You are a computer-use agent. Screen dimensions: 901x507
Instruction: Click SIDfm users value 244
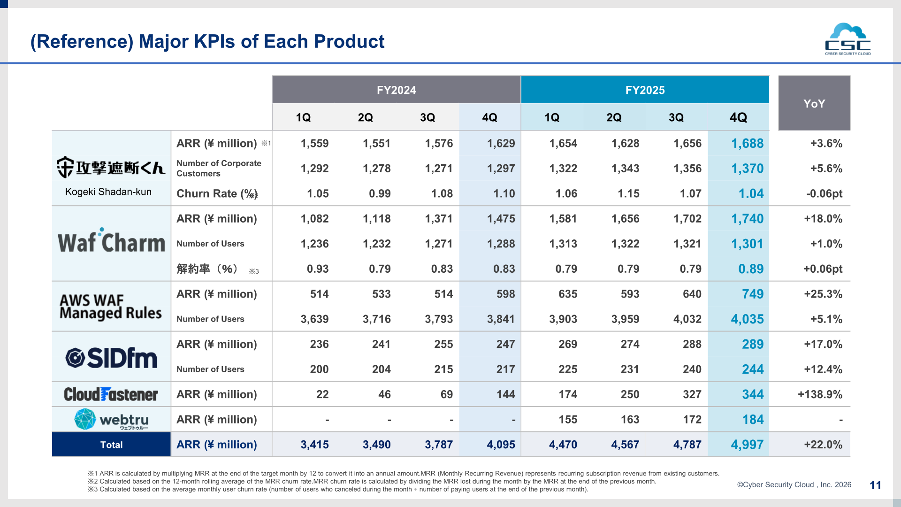753,369
